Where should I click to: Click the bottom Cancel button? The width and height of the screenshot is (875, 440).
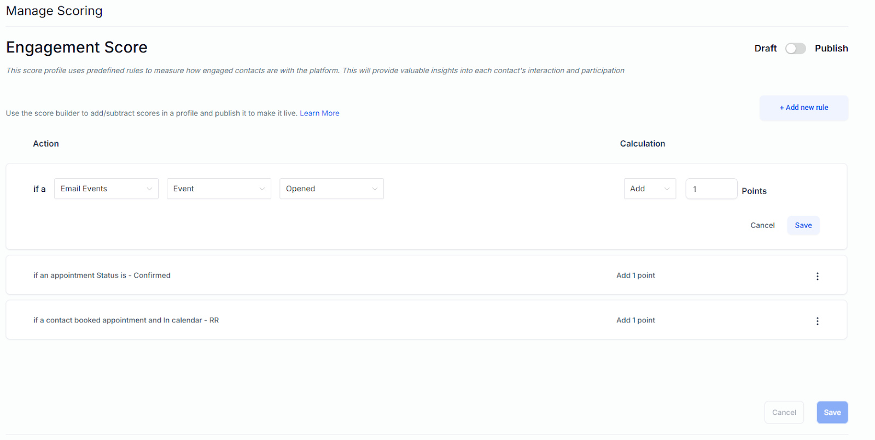point(784,413)
